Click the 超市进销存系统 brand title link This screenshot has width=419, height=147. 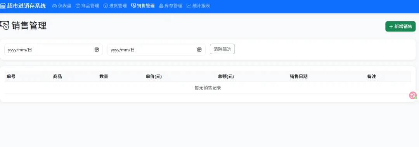(x=26, y=6)
